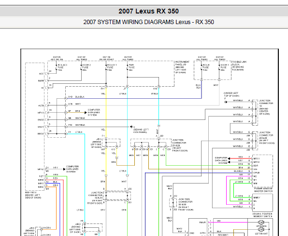Click the ALTB terminal label on body ECU
Screen dimensions: 288x236
(41, 105)
